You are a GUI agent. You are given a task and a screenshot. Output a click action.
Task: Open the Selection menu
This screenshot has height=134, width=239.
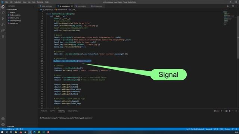coord(18,2)
